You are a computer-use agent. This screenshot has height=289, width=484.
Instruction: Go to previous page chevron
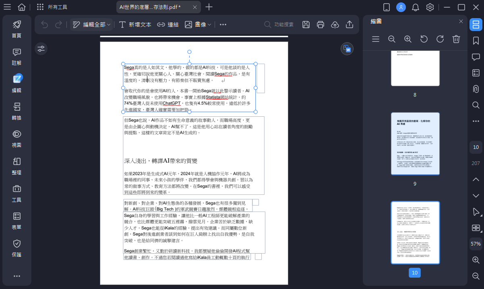[x=476, y=179]
